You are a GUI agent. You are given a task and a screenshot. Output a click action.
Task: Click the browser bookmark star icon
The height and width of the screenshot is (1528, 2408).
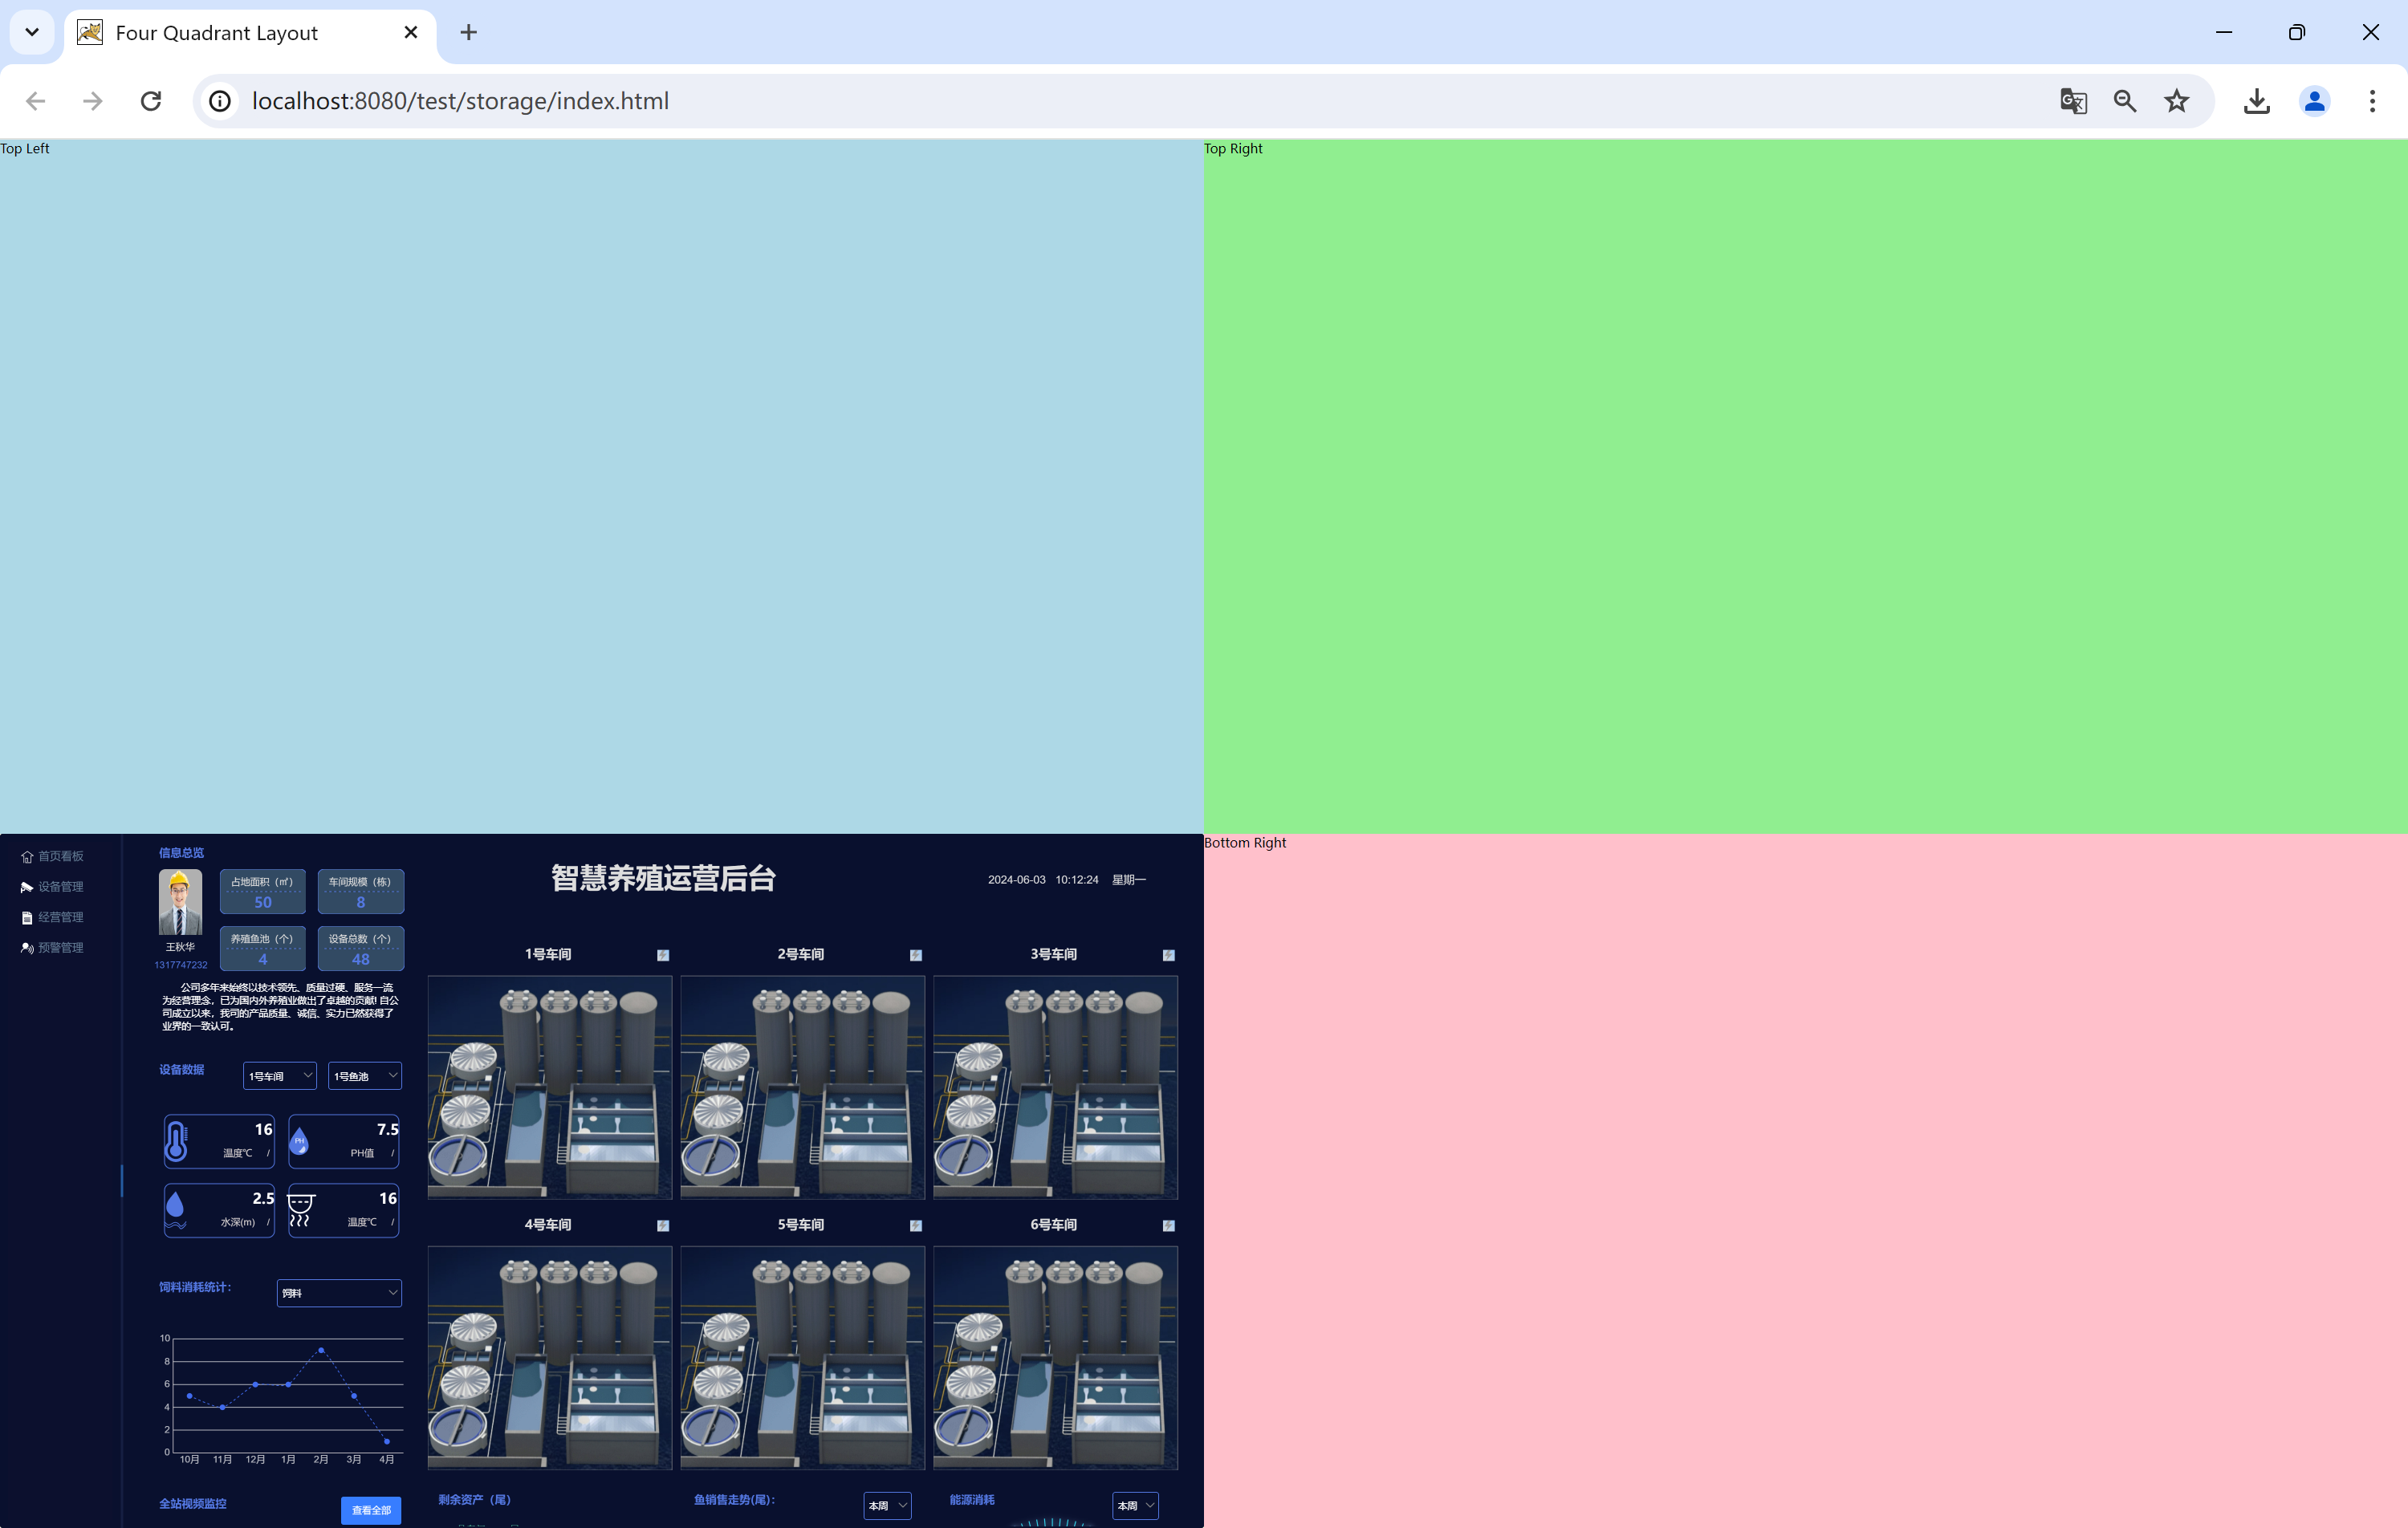[x=2177, y=101]
